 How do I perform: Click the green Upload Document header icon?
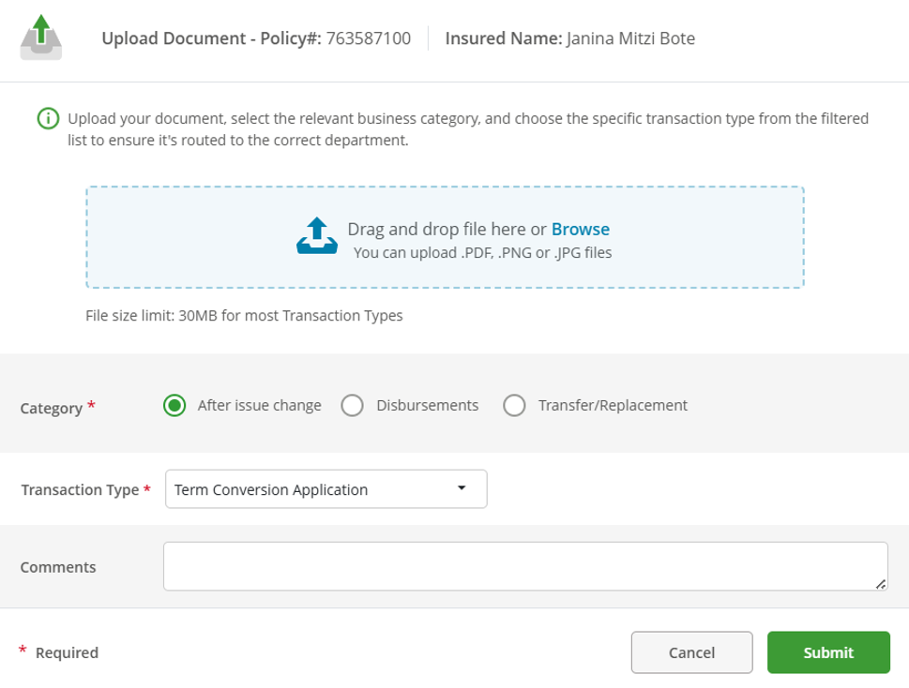(x=40, y=37)
